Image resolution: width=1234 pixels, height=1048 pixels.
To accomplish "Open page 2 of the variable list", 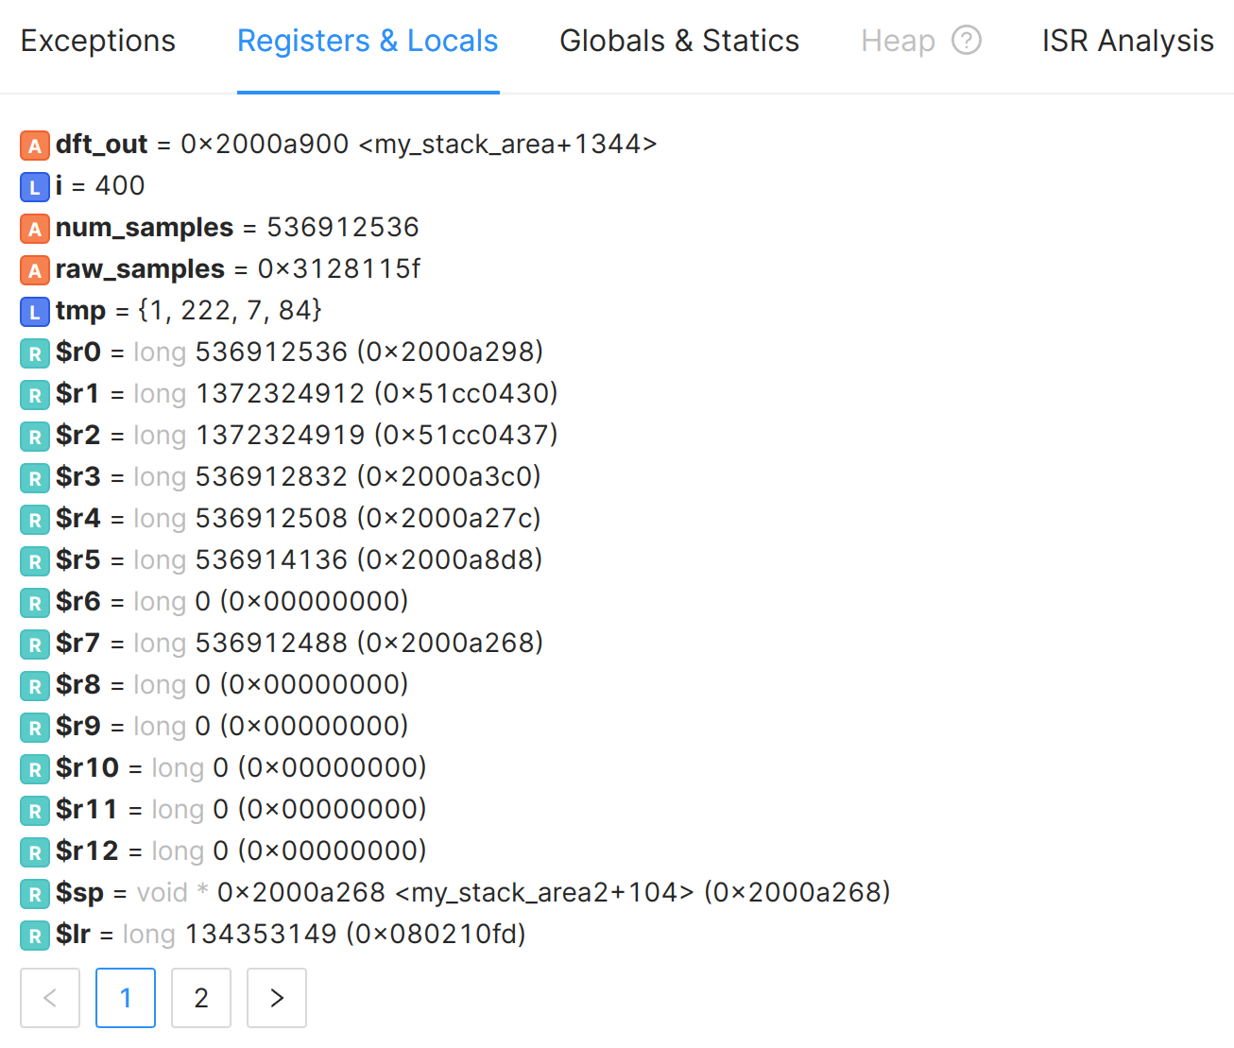I will (x=200, y=997).
